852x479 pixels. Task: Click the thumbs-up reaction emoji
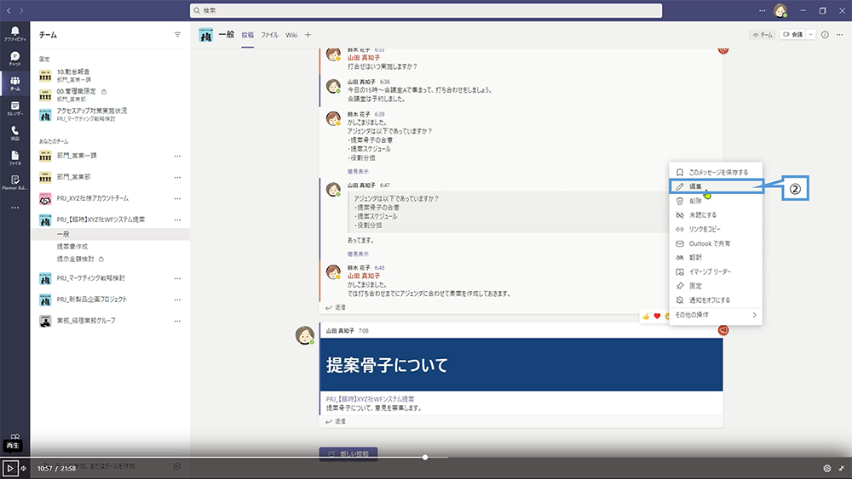[x=646, y=316]
